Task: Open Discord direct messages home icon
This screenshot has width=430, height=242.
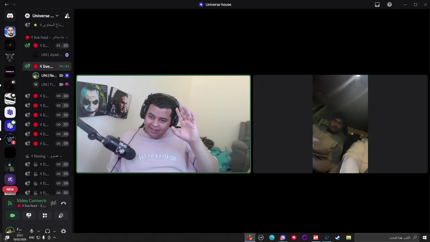Action: 10,16
